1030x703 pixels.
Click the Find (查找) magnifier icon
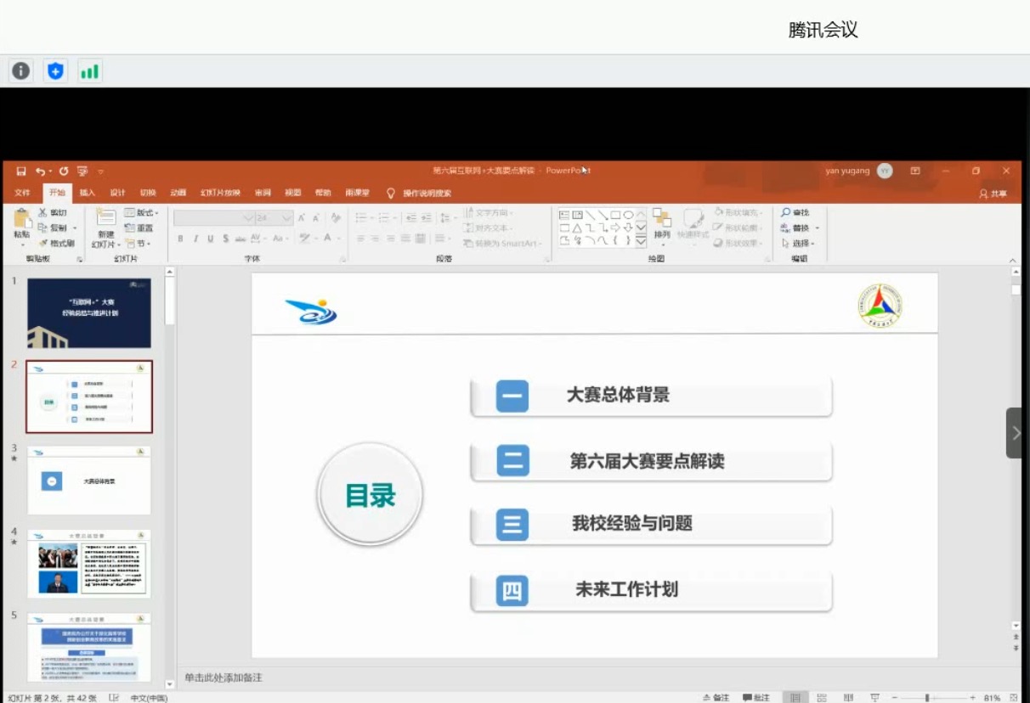click(786, 212)
